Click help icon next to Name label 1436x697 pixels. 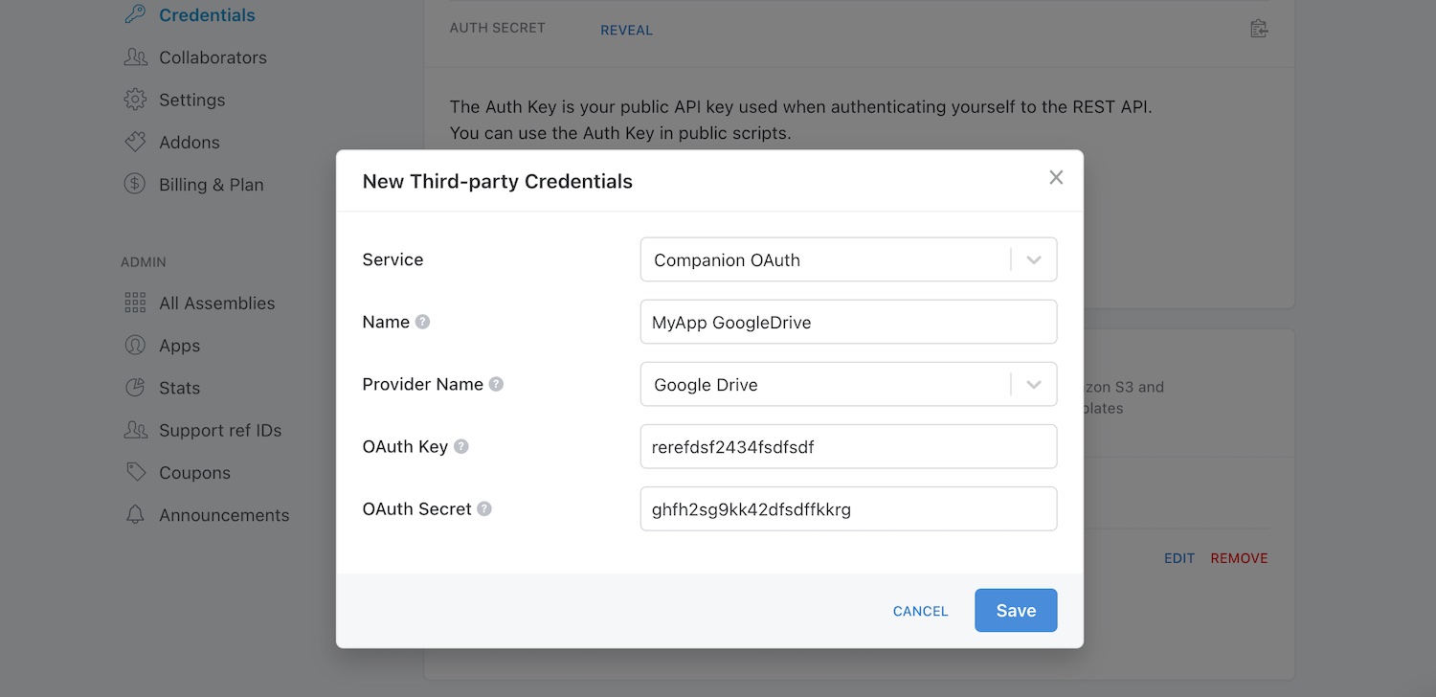click(422, 322)
